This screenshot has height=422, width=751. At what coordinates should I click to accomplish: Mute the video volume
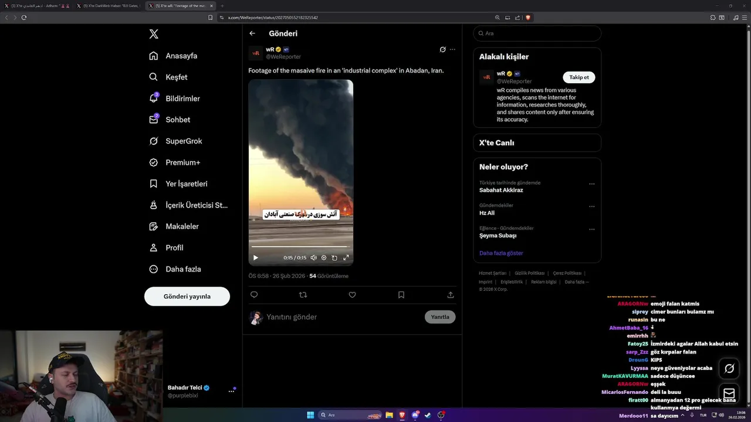pyautogui.click(x=313, y=257)
